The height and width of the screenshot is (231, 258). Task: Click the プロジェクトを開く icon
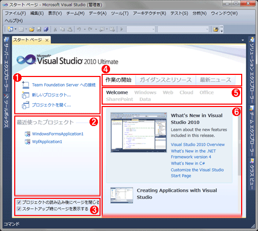coord(25,105)
